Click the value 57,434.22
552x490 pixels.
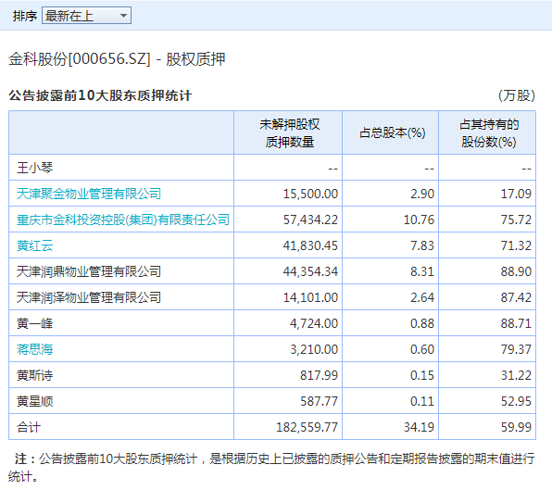310,220
